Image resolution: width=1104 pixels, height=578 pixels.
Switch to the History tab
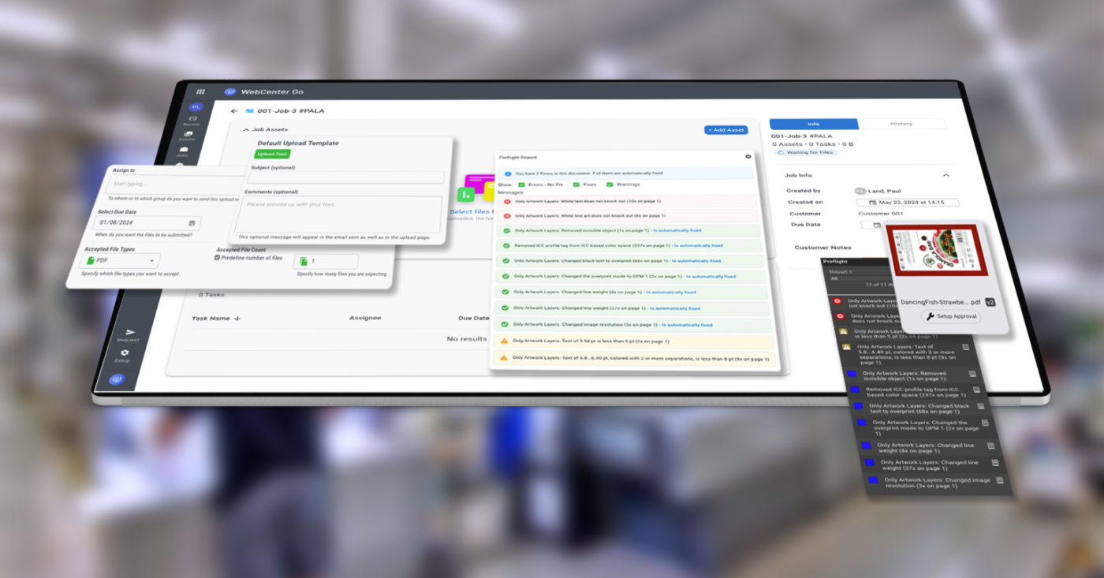point(901,124)
